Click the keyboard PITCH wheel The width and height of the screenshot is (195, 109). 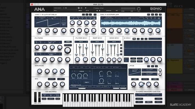pos(39,97)
